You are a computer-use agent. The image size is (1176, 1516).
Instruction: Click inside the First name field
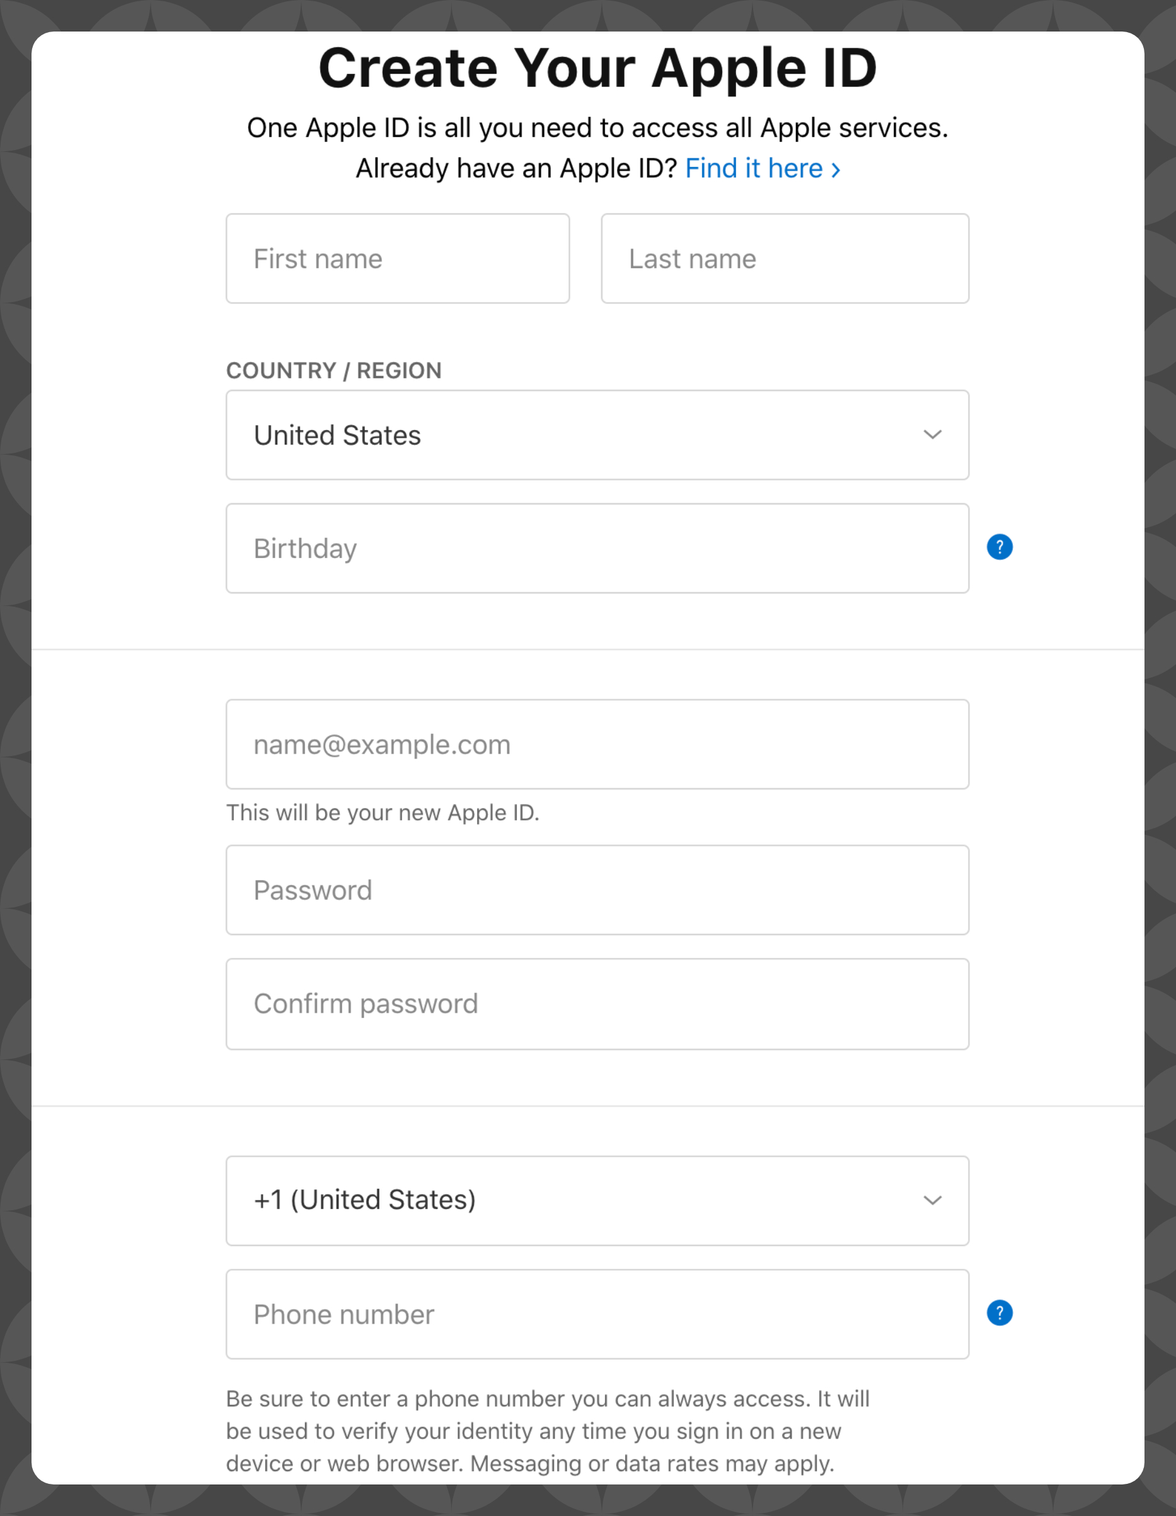[397, 258]
